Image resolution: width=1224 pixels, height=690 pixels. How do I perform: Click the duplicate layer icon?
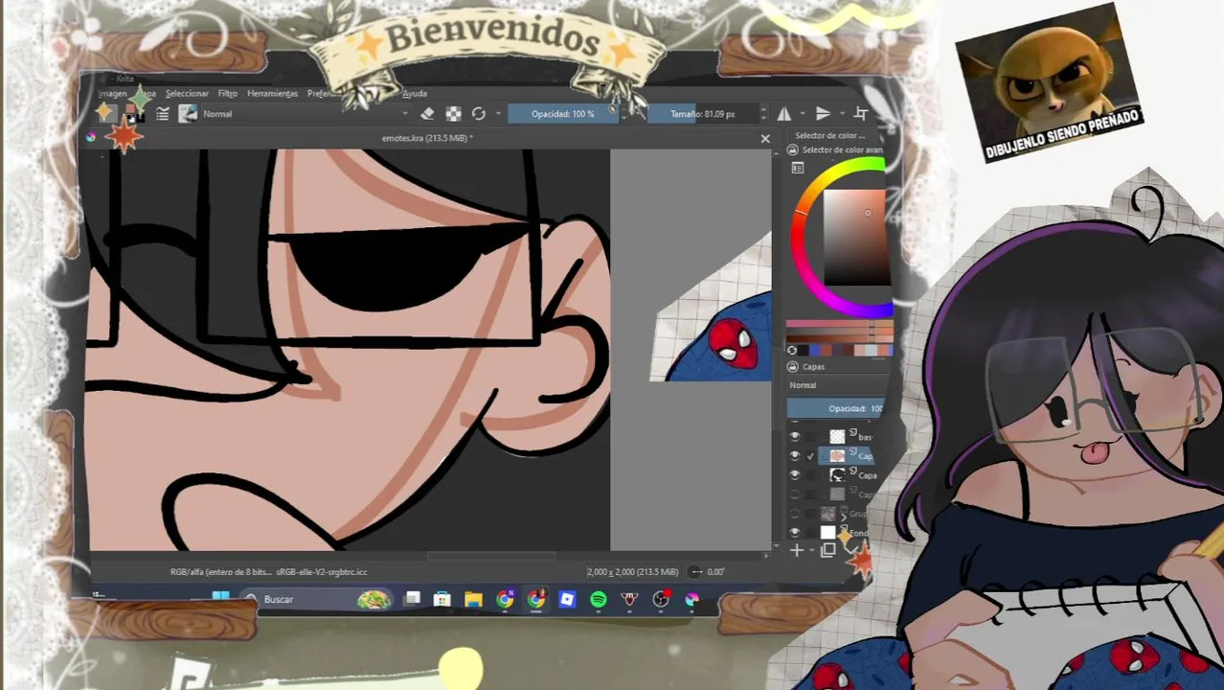pyautogui.click(x=828, y=551)
